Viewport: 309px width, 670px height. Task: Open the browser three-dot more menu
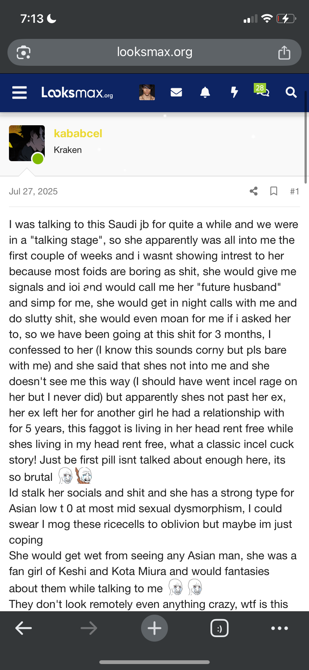click(280, 628)
